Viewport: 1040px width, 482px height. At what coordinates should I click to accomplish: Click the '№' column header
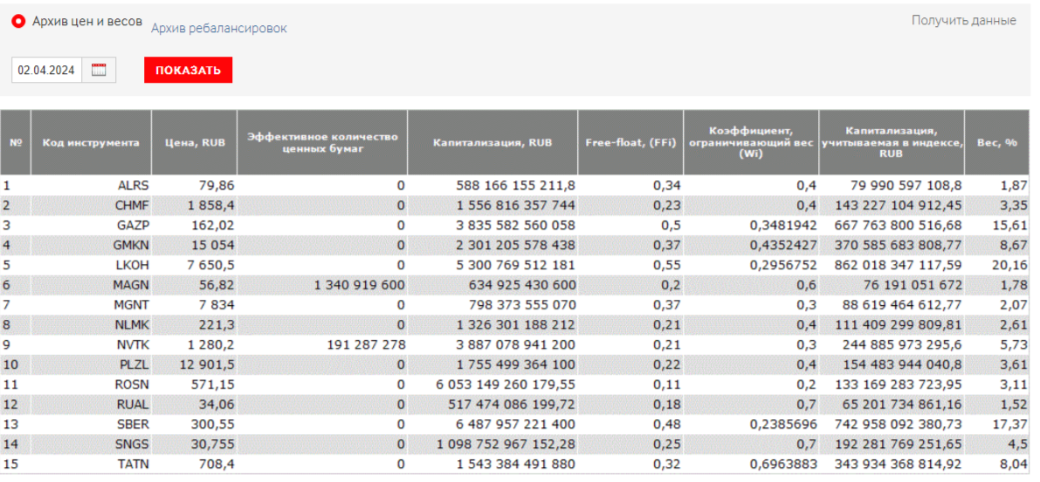tap(16, 142)
